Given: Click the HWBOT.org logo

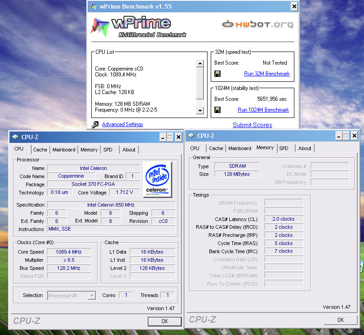Looking at the screenshot, I should (257, 24).
